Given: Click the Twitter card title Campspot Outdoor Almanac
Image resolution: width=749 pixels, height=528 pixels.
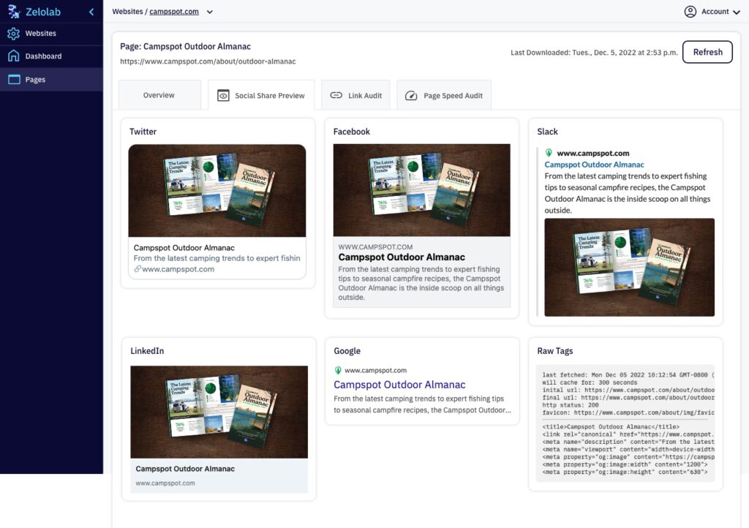Looking at the screenshot, I should 184,248.
